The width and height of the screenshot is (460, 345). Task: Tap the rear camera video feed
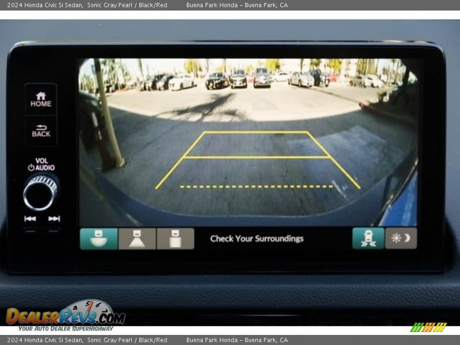[x=248, y=142]
